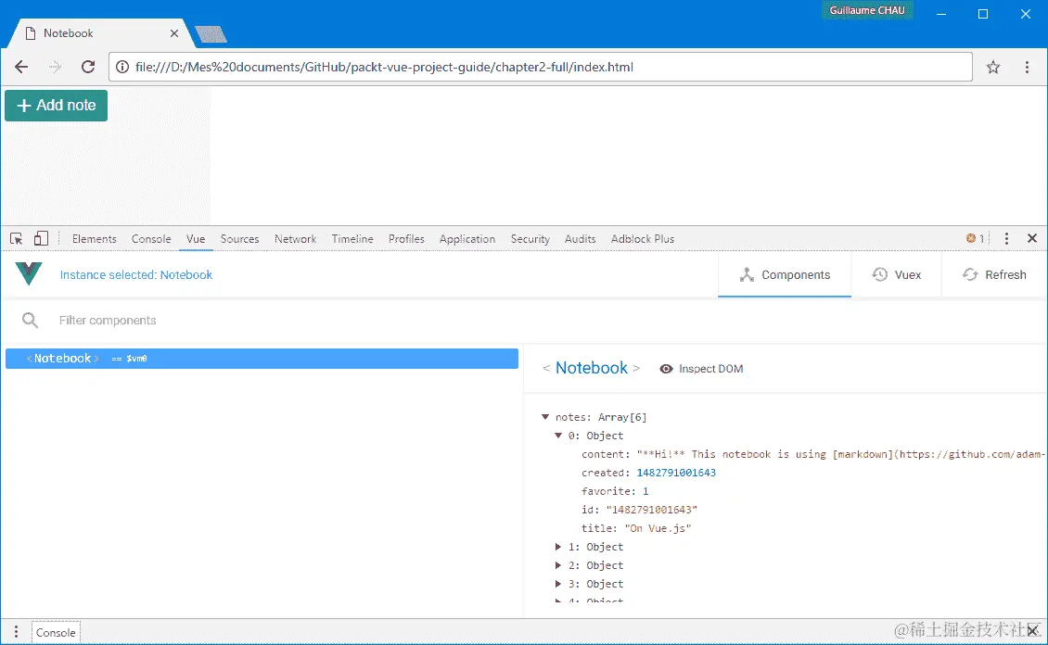1048x645 pixels.
Task: Open the Elements devtools tab
Action: (x=95, y=239)
